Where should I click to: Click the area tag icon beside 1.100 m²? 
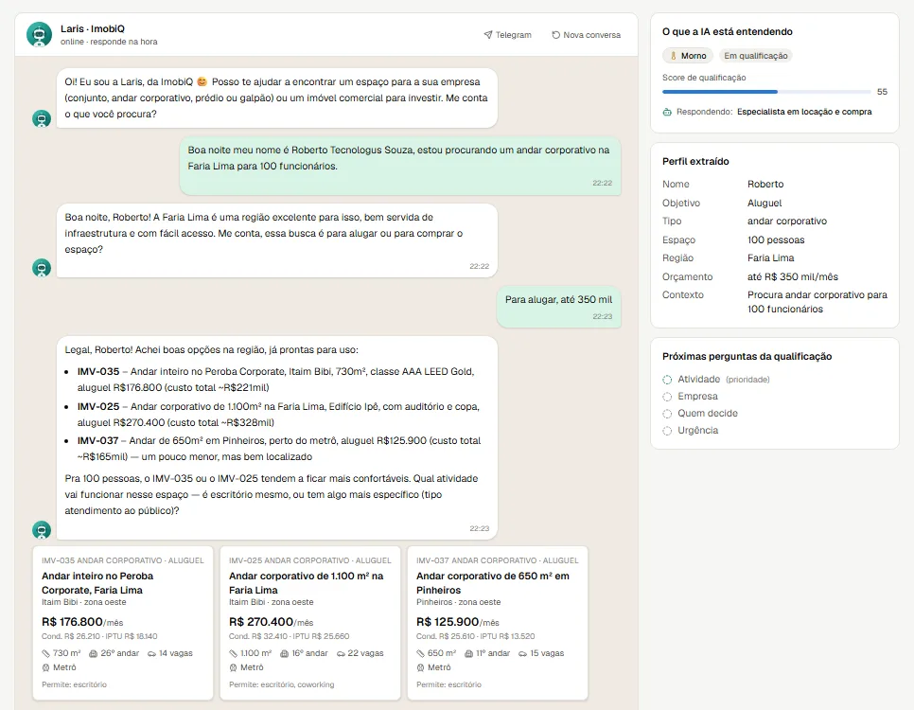(x=233, y=653)
